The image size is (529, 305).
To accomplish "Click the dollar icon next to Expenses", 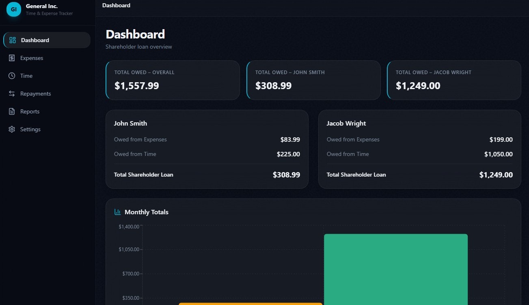I will coord(12,58).
